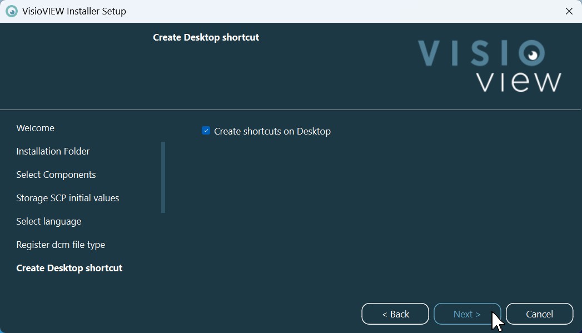Choose the Select language step
This screenshot has width=582, height=333.
[x=49, y=222]
